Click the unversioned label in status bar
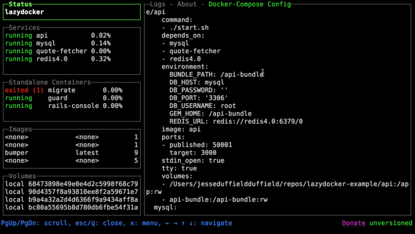 click(x=391, y=223)
